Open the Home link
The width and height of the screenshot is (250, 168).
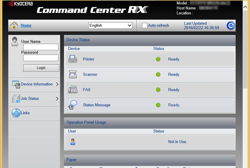[26, 25]
